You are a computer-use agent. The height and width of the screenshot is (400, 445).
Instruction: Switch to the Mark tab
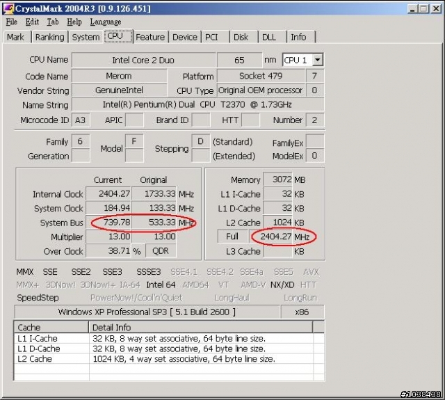pos(15,37)
